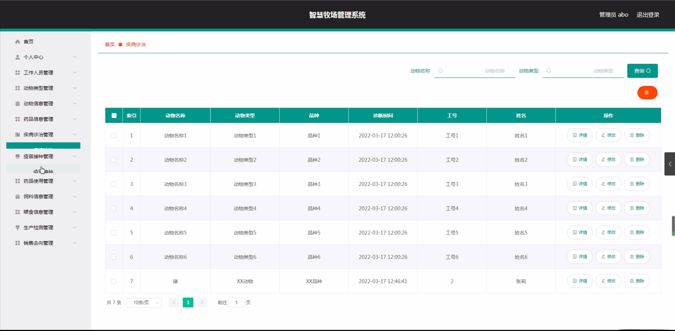Open the 药品使用管理 sidebar menu
Screen dimensions: 675x331
pos(38,181)
